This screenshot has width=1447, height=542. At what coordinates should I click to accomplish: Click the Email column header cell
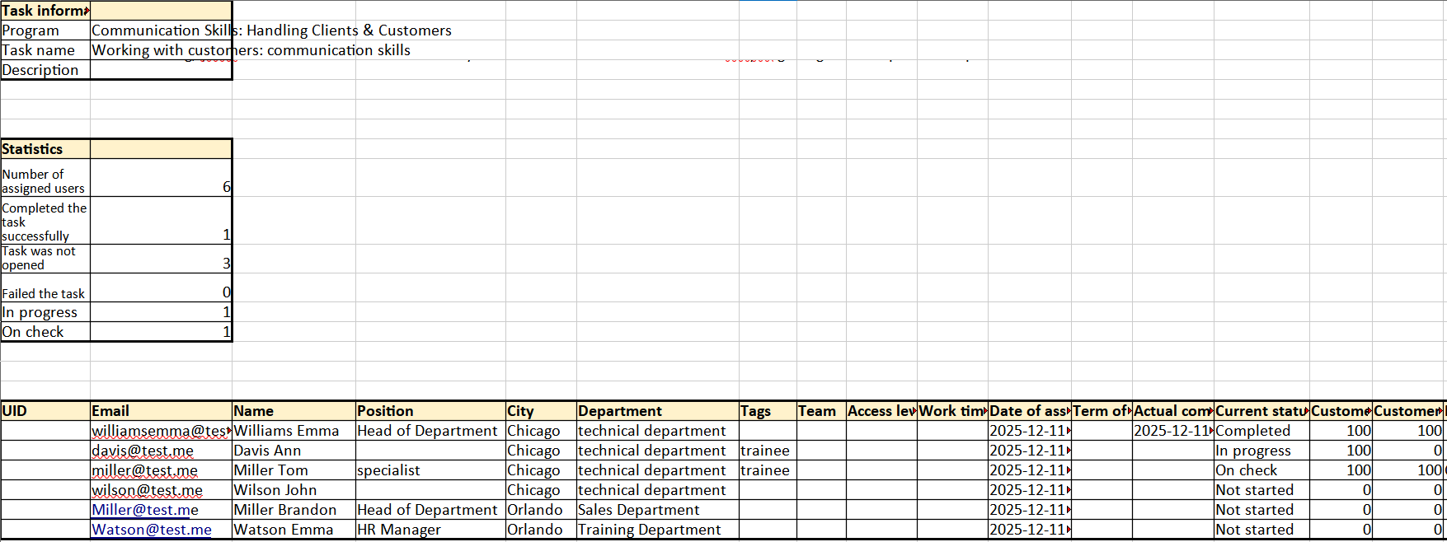pos(160,411)
